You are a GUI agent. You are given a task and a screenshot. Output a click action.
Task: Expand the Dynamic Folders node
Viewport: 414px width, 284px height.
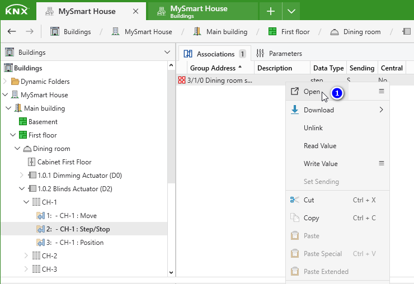click(x=5, y=81)
